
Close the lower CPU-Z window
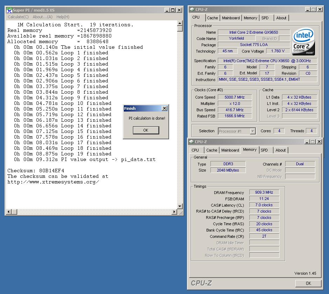319,142
